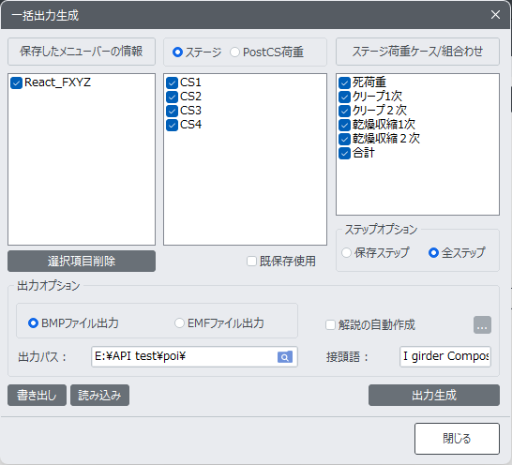Click the 選択項目削除 button
Viewport: 512px width, 465px height.
click(x=82, y=261)
